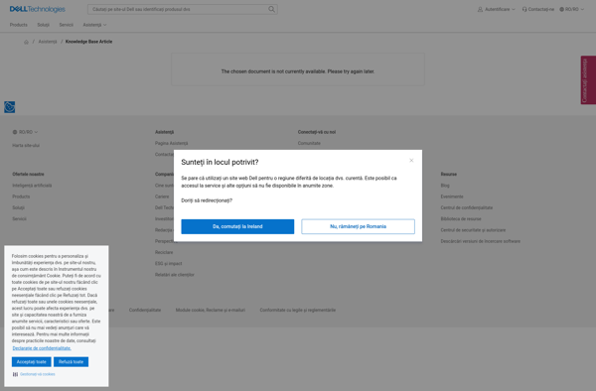Open Harta site-ului link

click(x=26, y=146)
